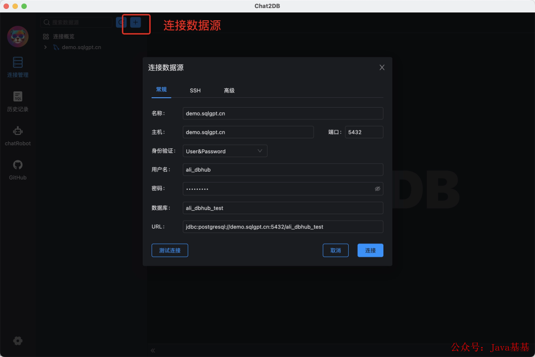Click the database icon next to demo.sqlgpt.cn

click(56, 47)
